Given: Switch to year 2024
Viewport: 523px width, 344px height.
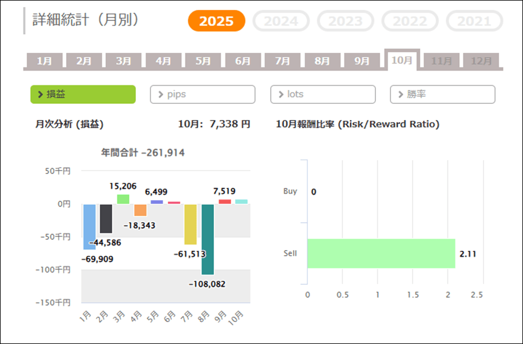Looking at the screenshot, I should tap(281, 21).
